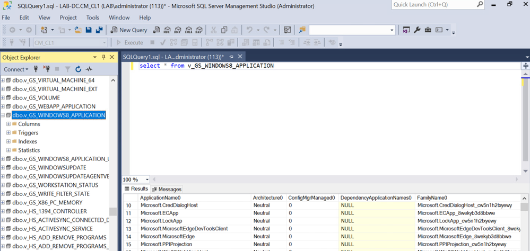Select row 13 header in results

coord(131,229)
